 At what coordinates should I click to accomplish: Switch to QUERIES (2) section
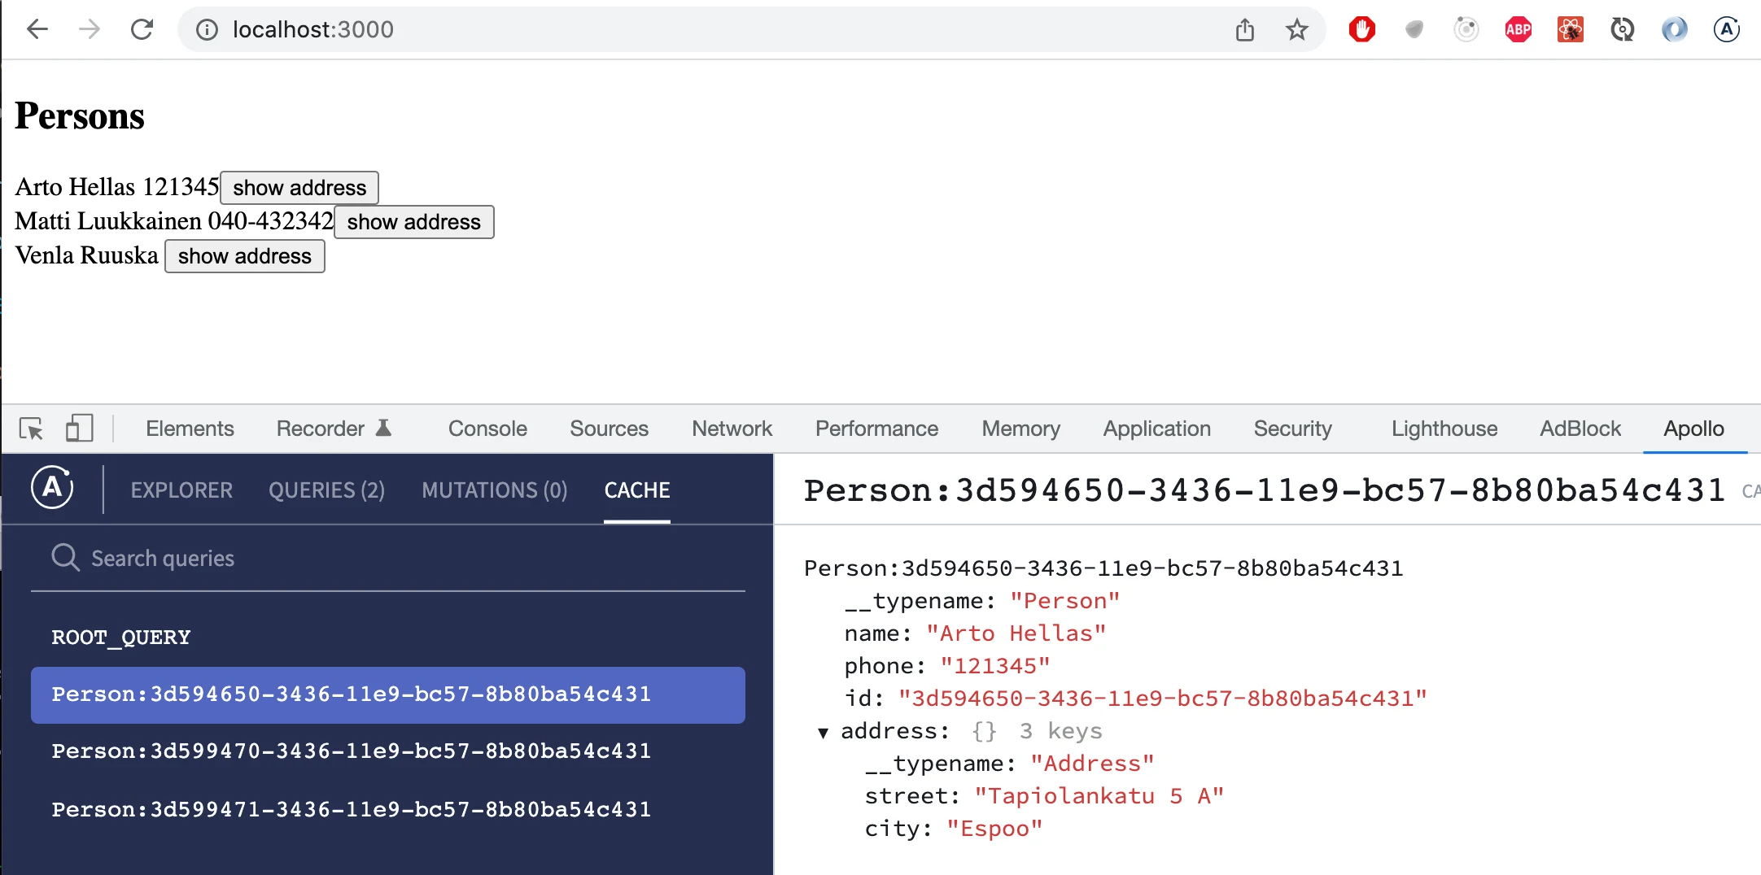click(x=326, y=490)
